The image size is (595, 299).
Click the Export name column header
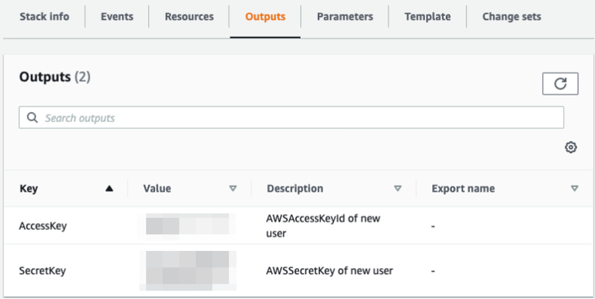coord(463,188)
